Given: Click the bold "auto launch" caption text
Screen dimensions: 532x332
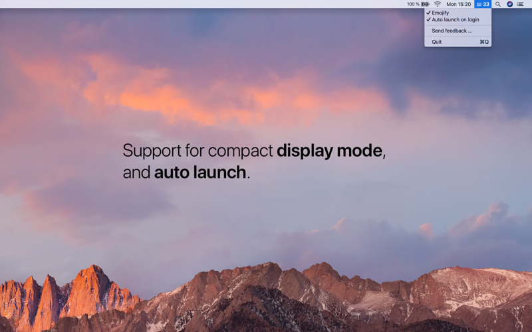Looking at the screenshot, I should (200, 172).
